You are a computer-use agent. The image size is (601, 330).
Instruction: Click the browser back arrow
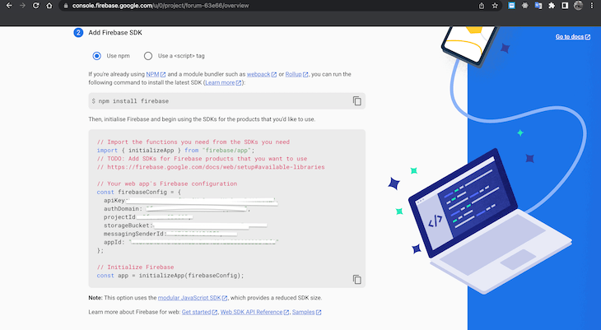coord(8,6)
